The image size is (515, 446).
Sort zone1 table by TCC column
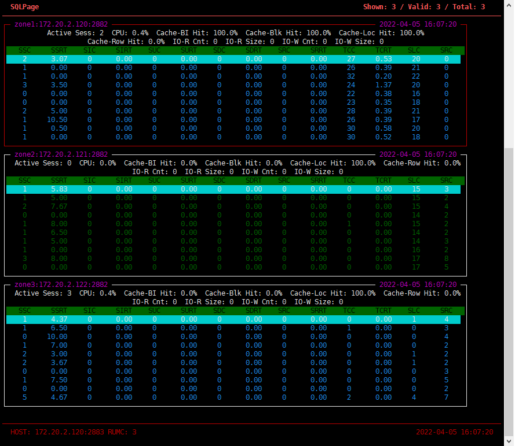click(349, 50)
